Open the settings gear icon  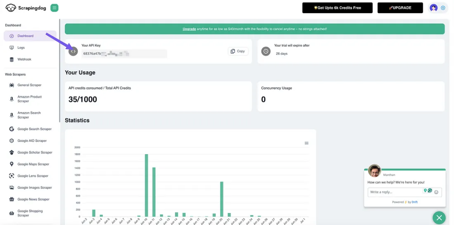click(443, 8)
